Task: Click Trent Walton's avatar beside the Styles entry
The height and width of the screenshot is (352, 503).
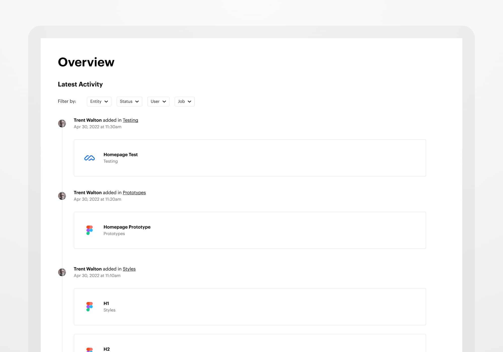Action: (62, 272)
